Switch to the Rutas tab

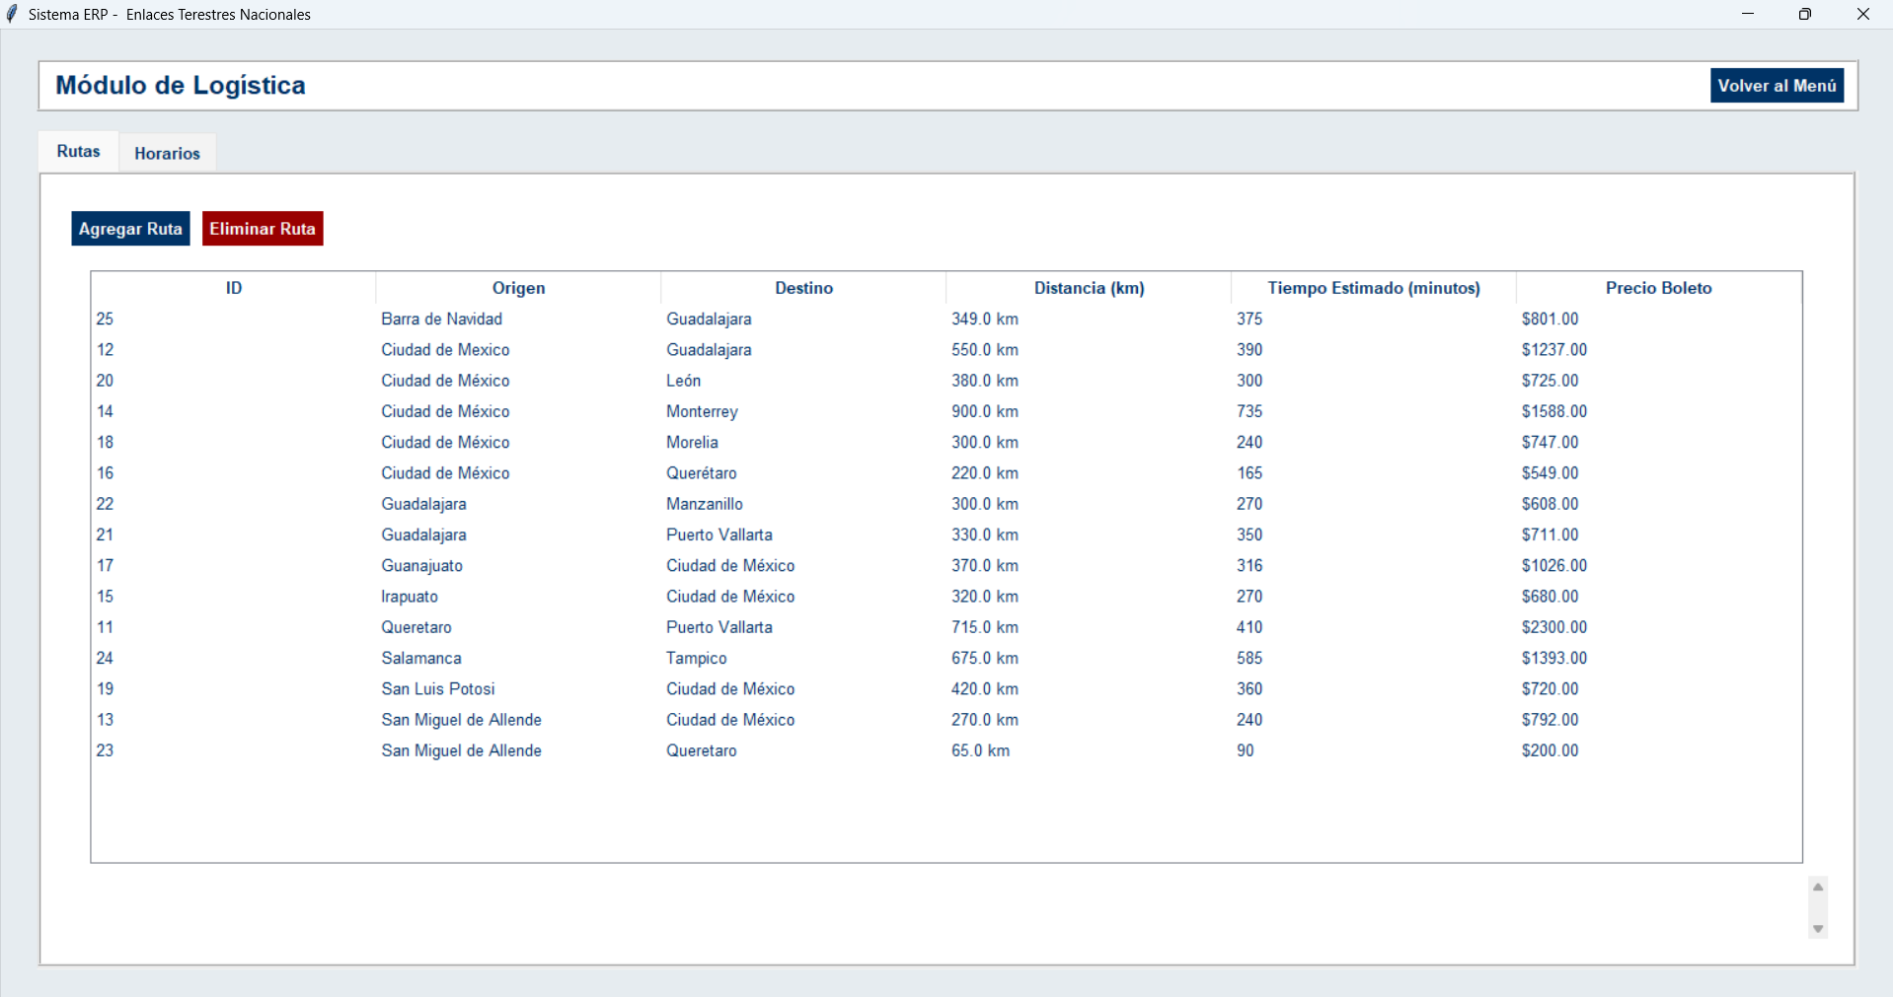[x=79, y=151]
